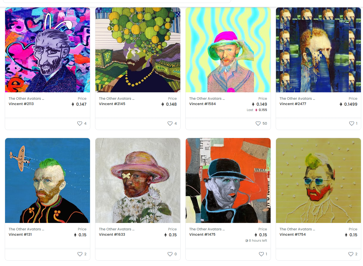
Task: Open Vincent #1633 title link
Action: [112, 235]
